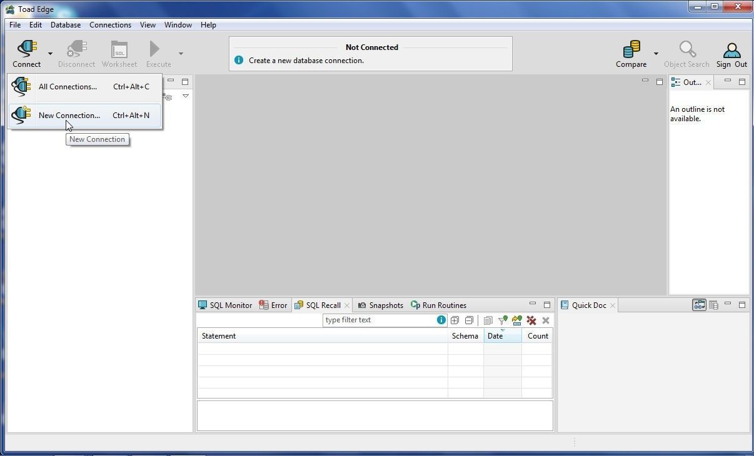Screen dimensions: 754x456
Task: Open the Help menu
Action: 208,25
